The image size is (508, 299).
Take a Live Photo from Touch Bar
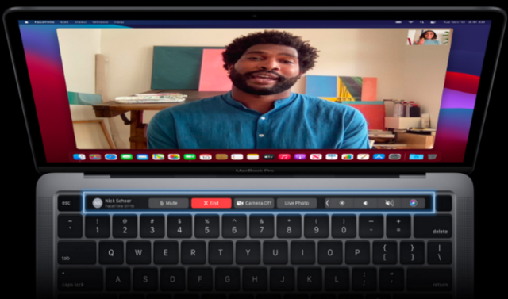tap(297, 203)
